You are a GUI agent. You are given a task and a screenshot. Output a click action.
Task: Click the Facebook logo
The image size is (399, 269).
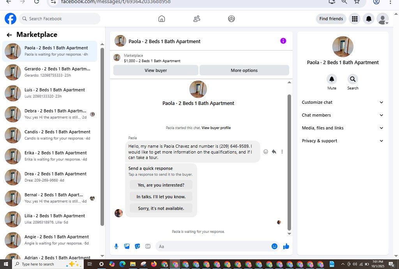click(x=11, y=19)
